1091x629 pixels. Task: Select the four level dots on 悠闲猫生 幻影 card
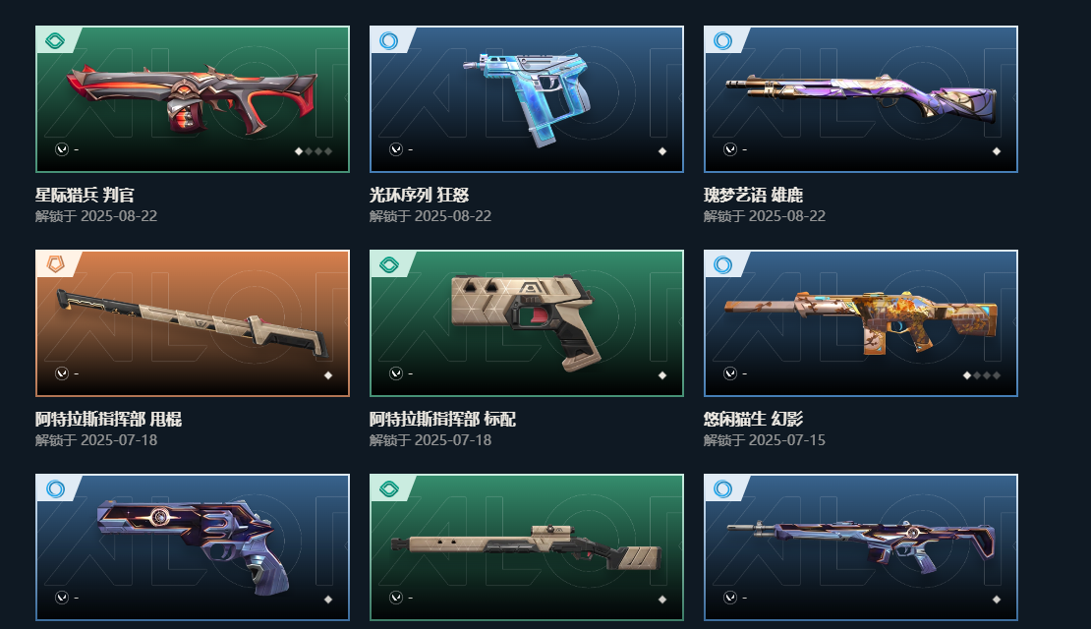(x=981, y=375)
